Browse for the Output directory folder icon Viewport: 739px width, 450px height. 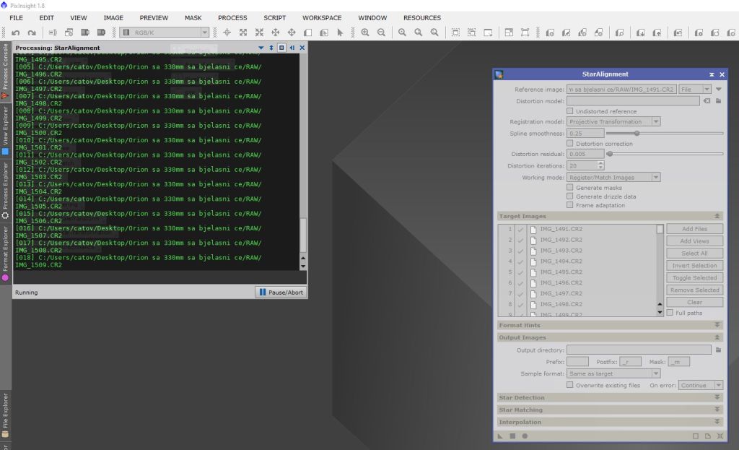pos(718,350)
